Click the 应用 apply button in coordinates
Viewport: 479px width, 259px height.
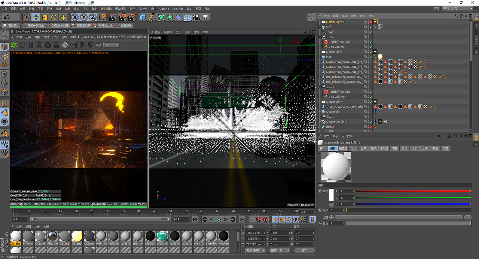(304, 250)
